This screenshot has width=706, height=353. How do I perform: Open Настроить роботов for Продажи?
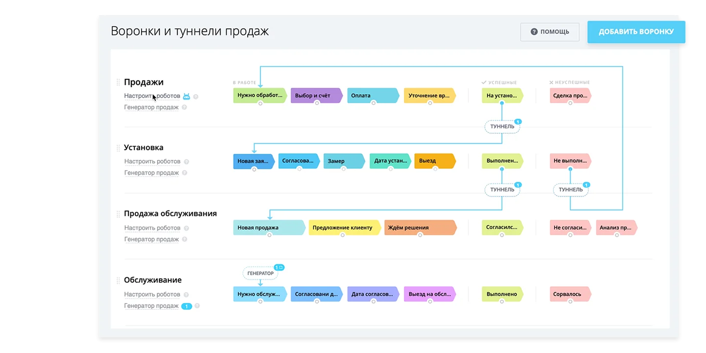(x=152, y=96)
